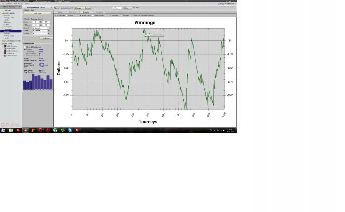Open Reports under Tourney
The height and width of the screenshot is (212, 345).
point(7,33)
